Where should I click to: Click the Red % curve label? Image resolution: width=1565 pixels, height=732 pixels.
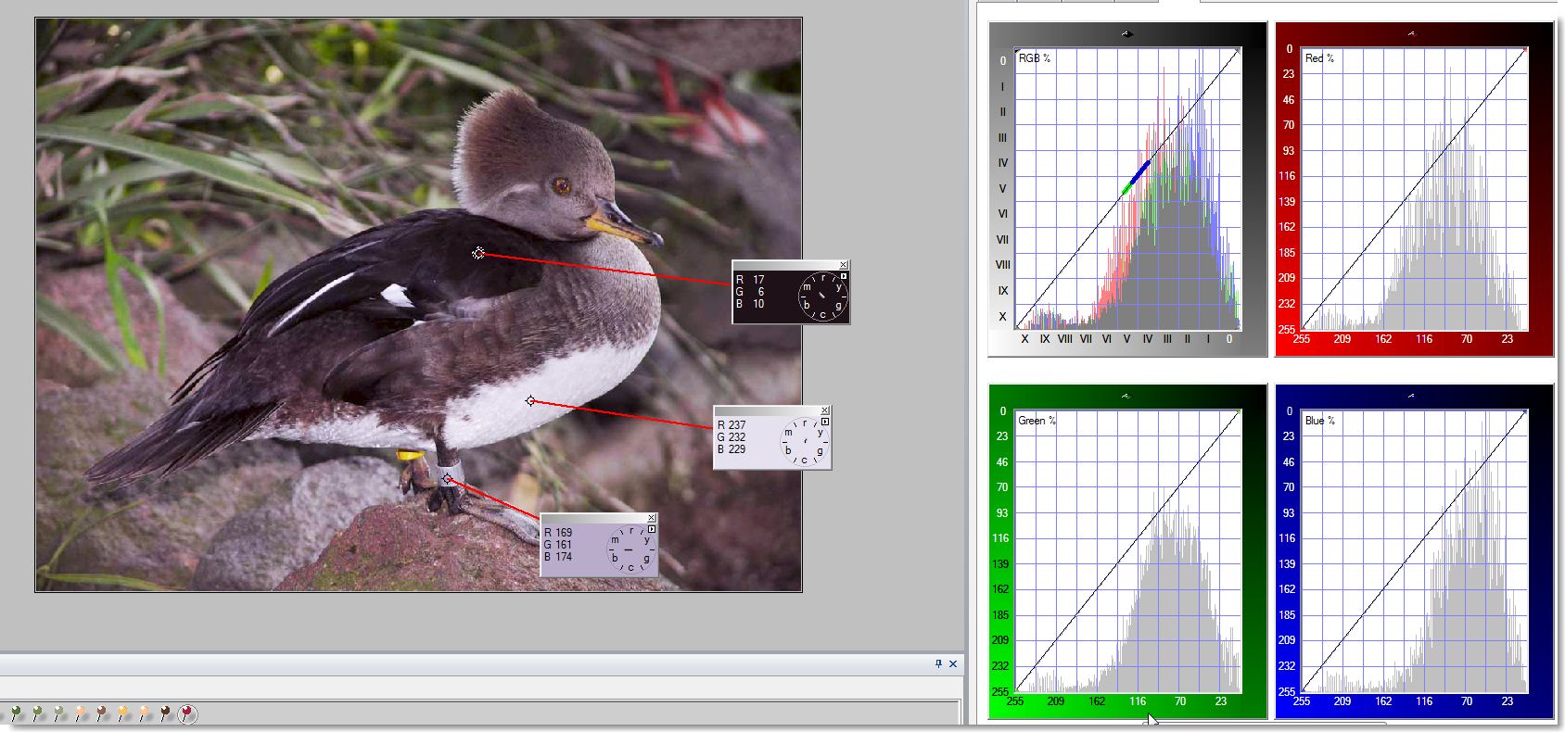tap(1319, 58)
